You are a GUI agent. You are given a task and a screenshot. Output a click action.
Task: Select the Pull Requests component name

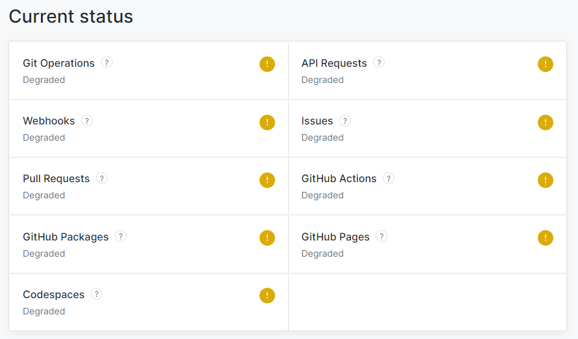coord(56,179)
